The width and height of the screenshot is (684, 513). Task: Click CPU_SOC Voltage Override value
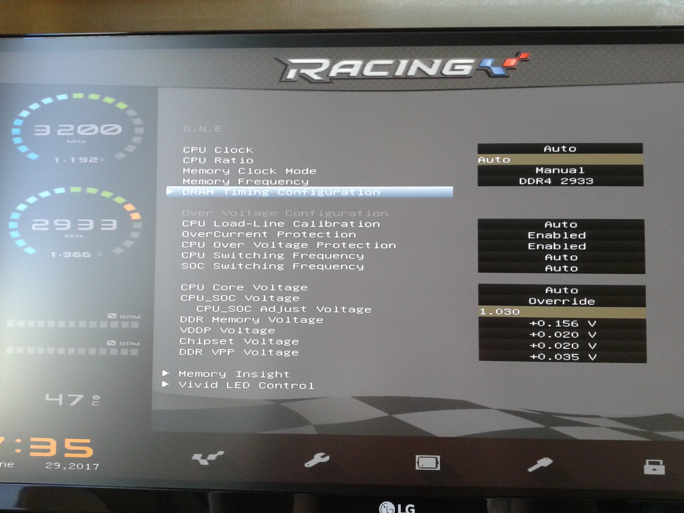(562, 301)
